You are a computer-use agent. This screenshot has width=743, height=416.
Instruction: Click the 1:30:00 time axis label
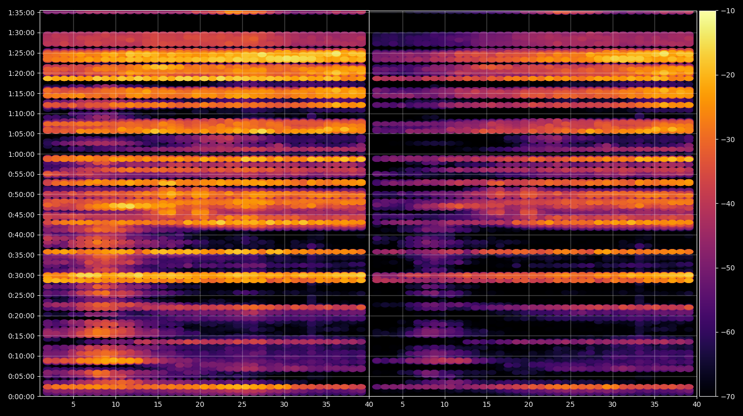pyautogui.click(x=21, y=33)
